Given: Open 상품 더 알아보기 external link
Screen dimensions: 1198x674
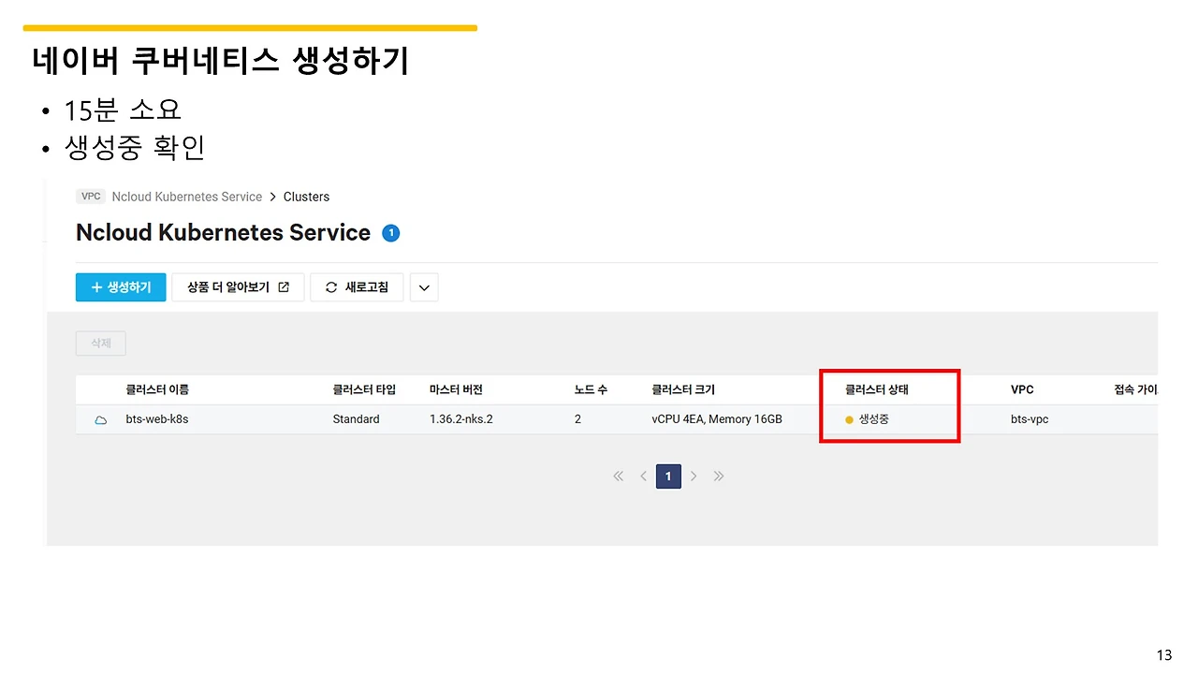Looking at the screenshot, I should [238, 287].
